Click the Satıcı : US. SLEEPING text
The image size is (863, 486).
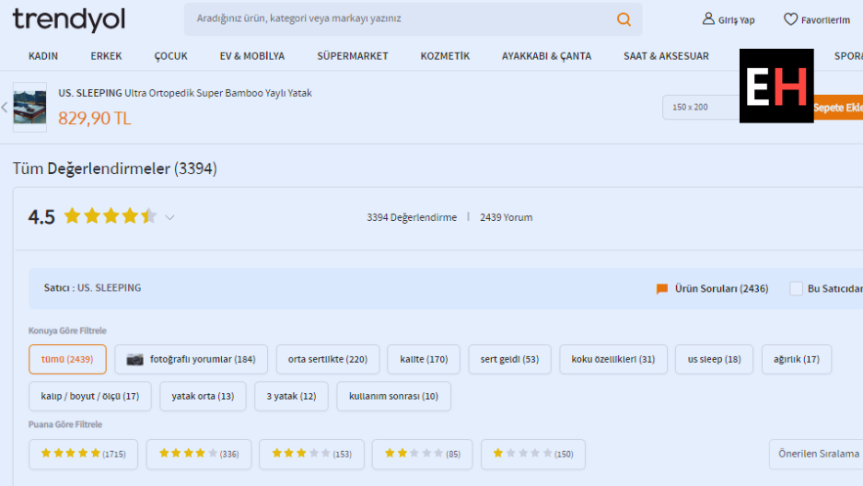click(92, 288)
